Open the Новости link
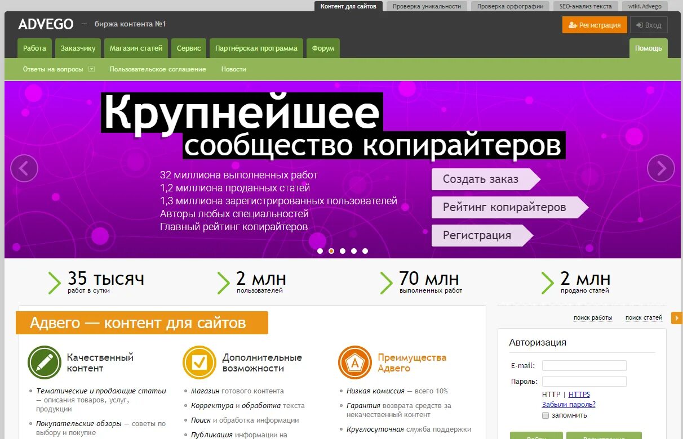The width and height of the screenshot is (683, 439). click(x=234, y=69)
